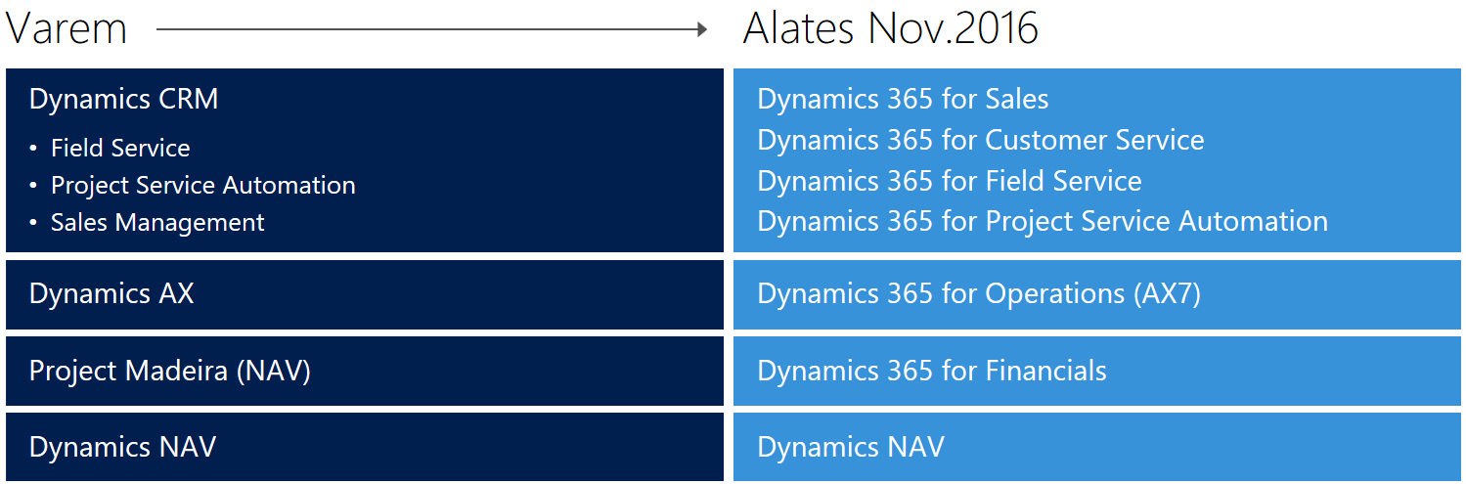Click the bullet dot before Sales Management

pos(33,223)
